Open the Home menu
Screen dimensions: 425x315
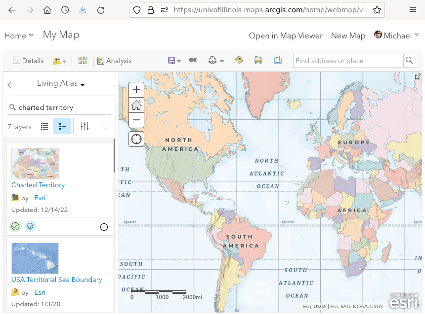(x=19, y=35)
